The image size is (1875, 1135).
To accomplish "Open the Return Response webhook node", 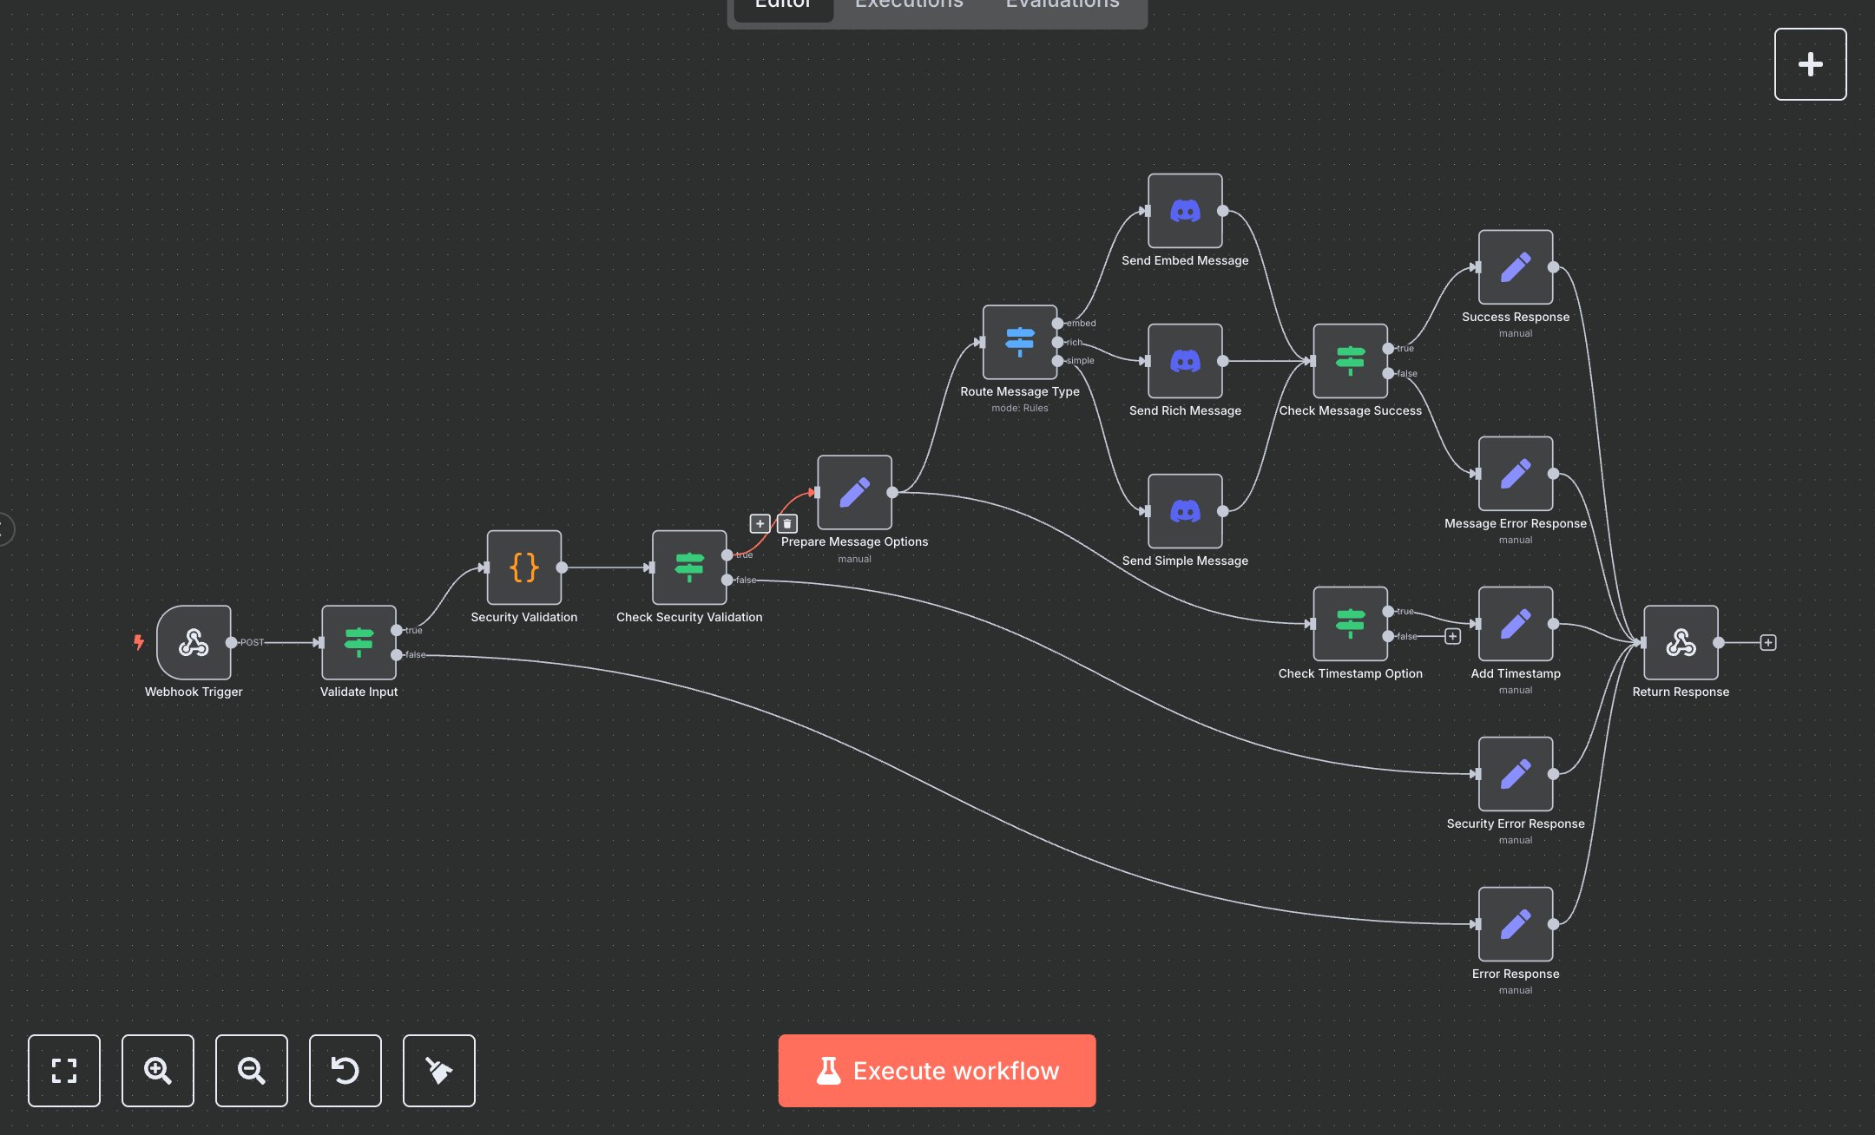I will coord(1680,642).
